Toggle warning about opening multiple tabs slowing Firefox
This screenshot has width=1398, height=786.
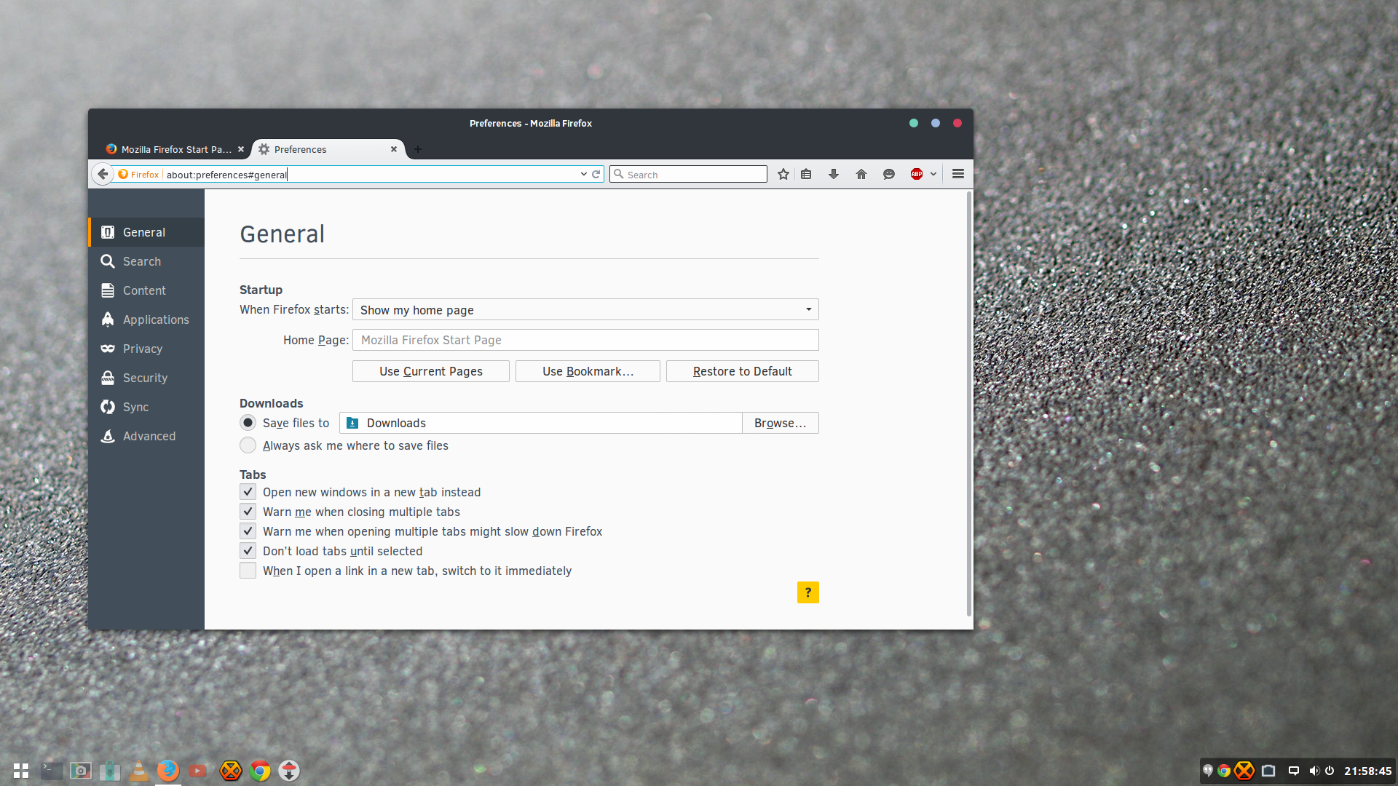tap(248, 531)
